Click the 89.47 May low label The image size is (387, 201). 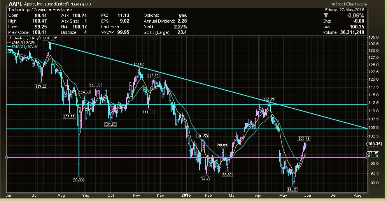pyautogui.click(x=292, y=189)
